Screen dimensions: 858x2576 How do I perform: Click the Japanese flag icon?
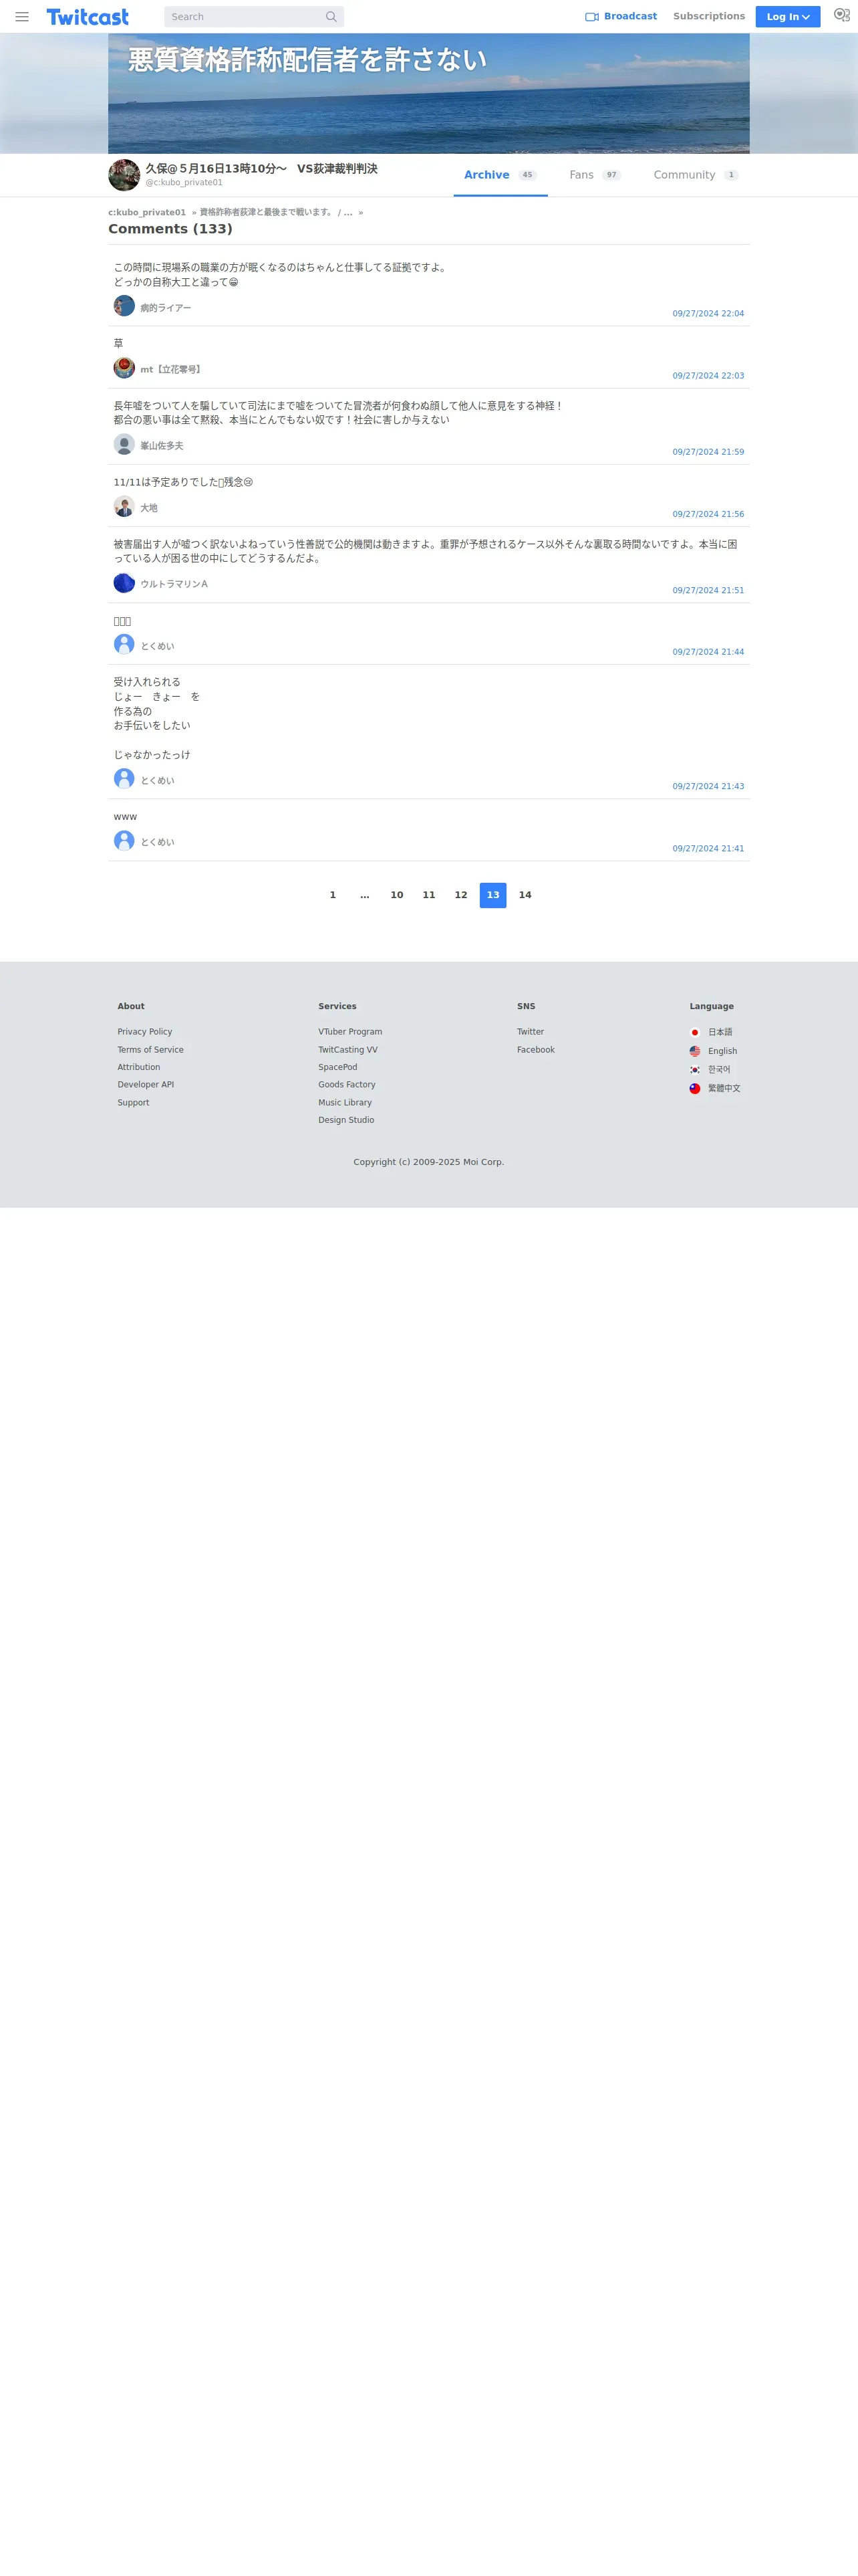(x=694, y=1032)
